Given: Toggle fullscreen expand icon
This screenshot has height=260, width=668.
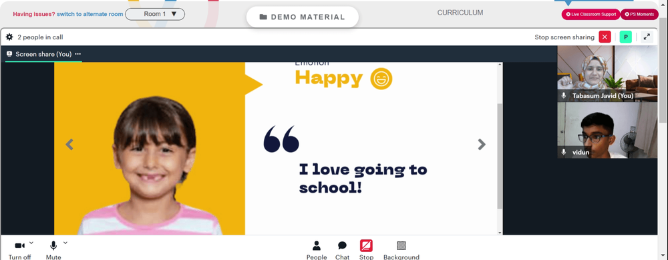Looking at the screenshot, I should coord(647,37).
